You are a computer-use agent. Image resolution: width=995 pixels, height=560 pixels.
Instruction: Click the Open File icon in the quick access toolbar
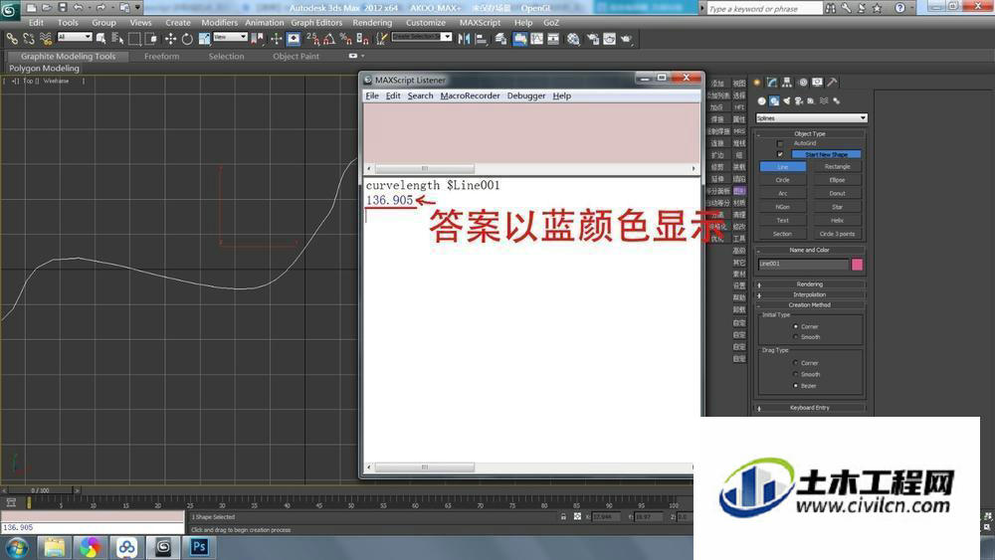pos(47,8)
